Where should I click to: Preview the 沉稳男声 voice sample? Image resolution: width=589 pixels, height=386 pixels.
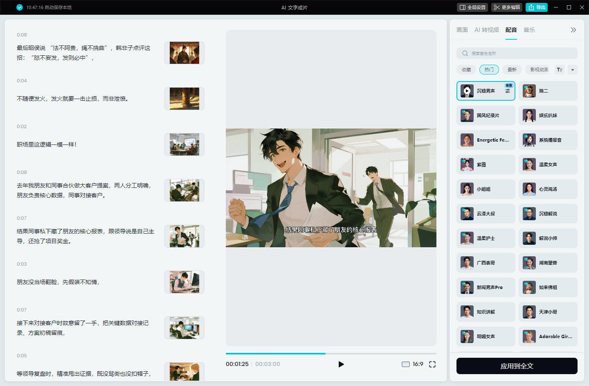[467, 91]
